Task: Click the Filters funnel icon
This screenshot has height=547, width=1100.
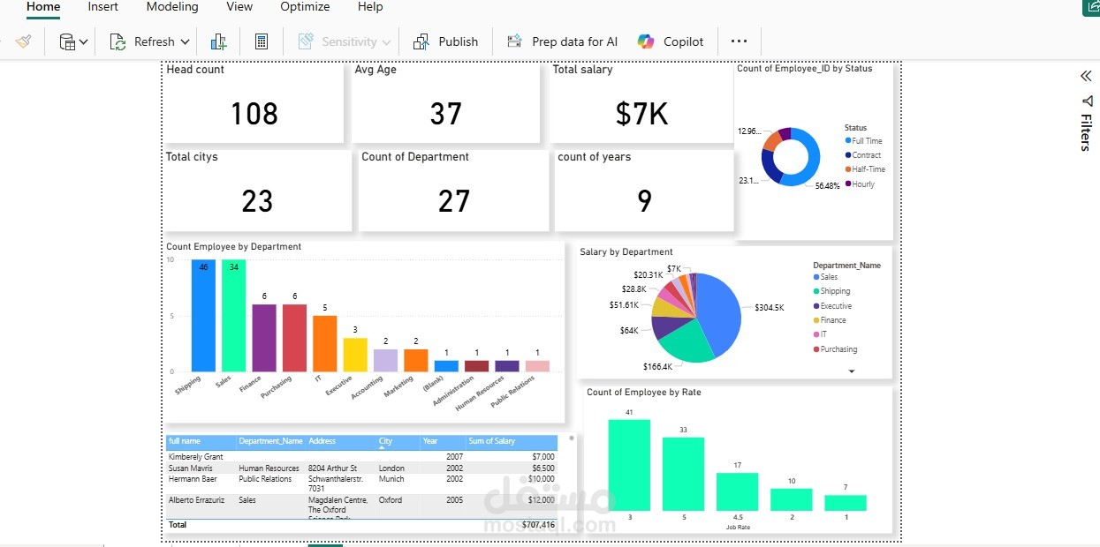Action: point(1086,101)
